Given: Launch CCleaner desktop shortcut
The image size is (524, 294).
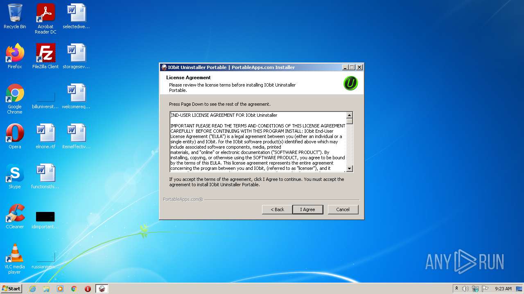Looking at the screenshot, I should tap(15, 216).
